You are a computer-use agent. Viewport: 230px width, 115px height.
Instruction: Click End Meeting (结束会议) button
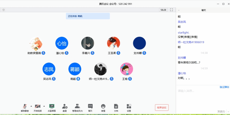coord(162,107)
